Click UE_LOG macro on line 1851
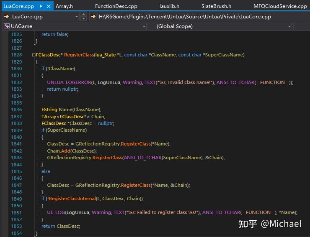This screenshot has height=237, width=310. [x=56, y=212]
